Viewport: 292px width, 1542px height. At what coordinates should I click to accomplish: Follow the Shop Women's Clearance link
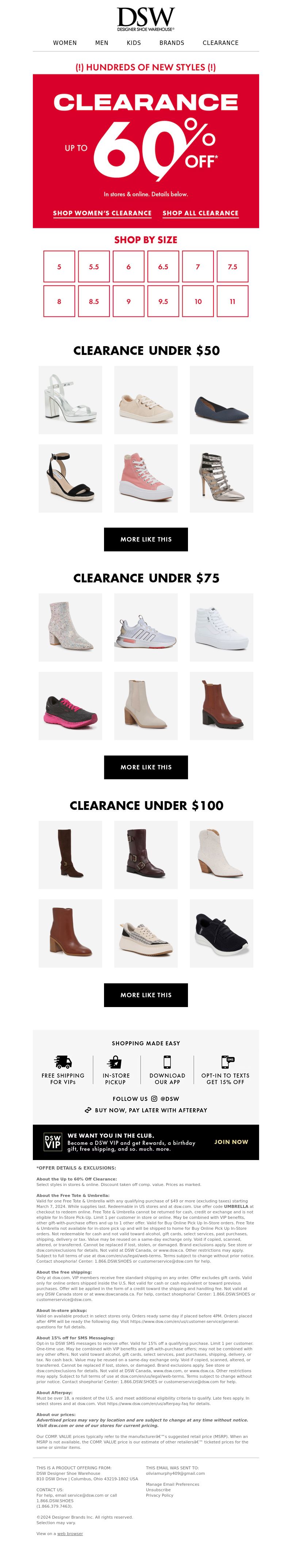coord(102,213)
